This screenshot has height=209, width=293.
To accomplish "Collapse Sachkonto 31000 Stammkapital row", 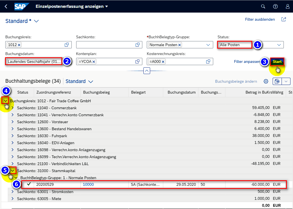I will [13, 170].
